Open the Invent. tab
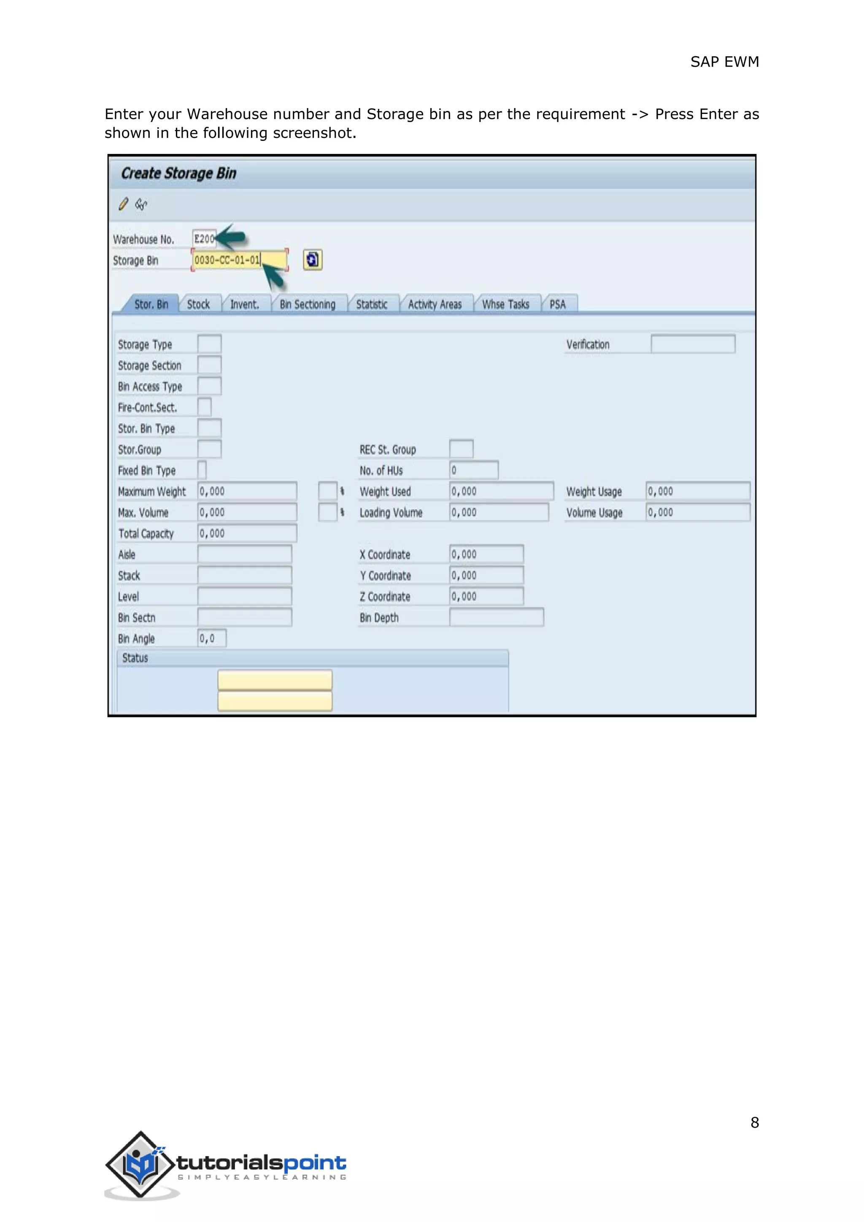This screenshot has width=864, height=1222. (x=244, y=304)
